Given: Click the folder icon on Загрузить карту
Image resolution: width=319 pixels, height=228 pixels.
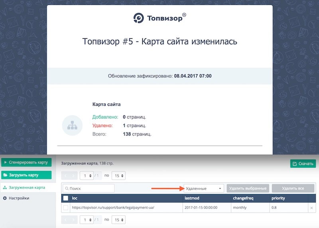Looking at the screenshot, I should point(5,175).
